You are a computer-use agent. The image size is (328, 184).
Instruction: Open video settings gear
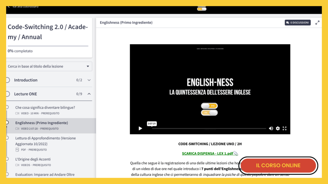pyautogui.click(x=278, y=128)
